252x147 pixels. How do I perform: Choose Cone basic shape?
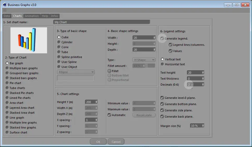coord(63,47)
